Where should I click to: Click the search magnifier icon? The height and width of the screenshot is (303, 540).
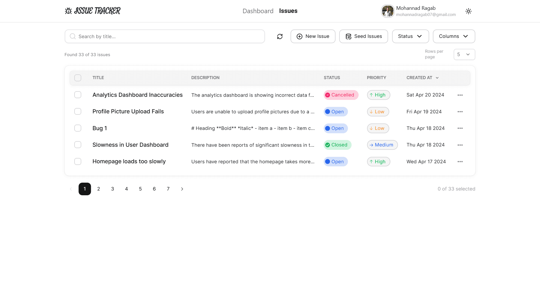pyautogui.click(x=73, y=36)
